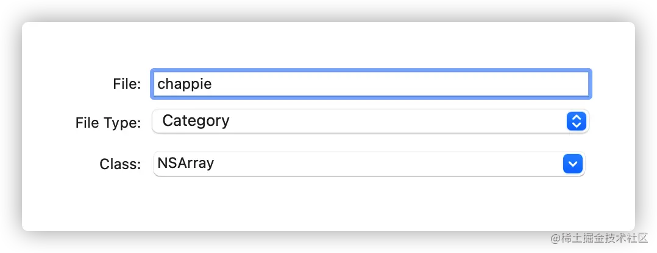Click the black backdrop outside the dialog
Screen dimensions: 657x253
pos(329,10)
